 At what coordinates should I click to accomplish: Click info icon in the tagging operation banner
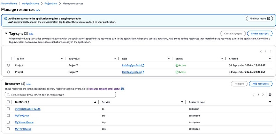pyautogui.click(x=6, y=18)
